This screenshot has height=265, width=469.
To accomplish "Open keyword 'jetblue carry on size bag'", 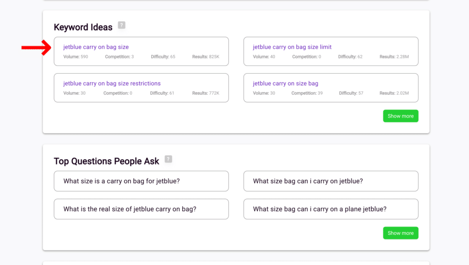I will coord(286,83).
